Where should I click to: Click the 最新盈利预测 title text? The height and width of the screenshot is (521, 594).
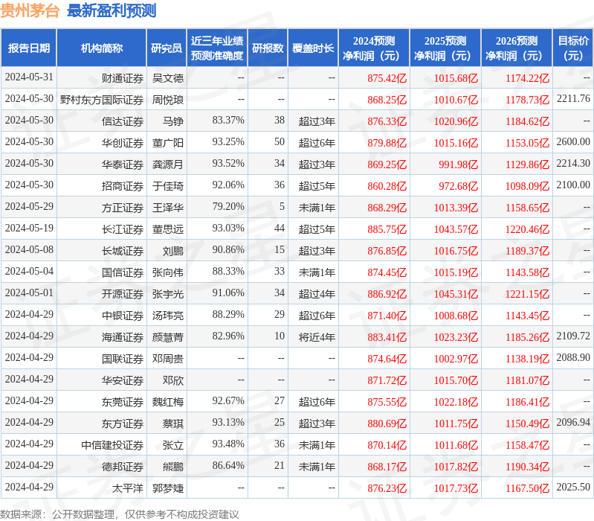click(112, 10)
